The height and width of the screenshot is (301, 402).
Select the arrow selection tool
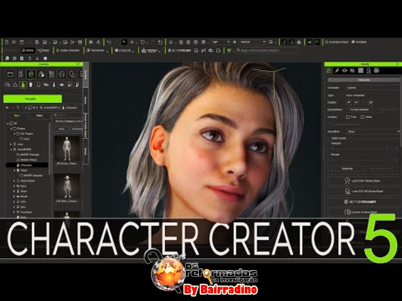point(124,42)
